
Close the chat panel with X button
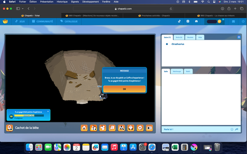click(239, 37)
